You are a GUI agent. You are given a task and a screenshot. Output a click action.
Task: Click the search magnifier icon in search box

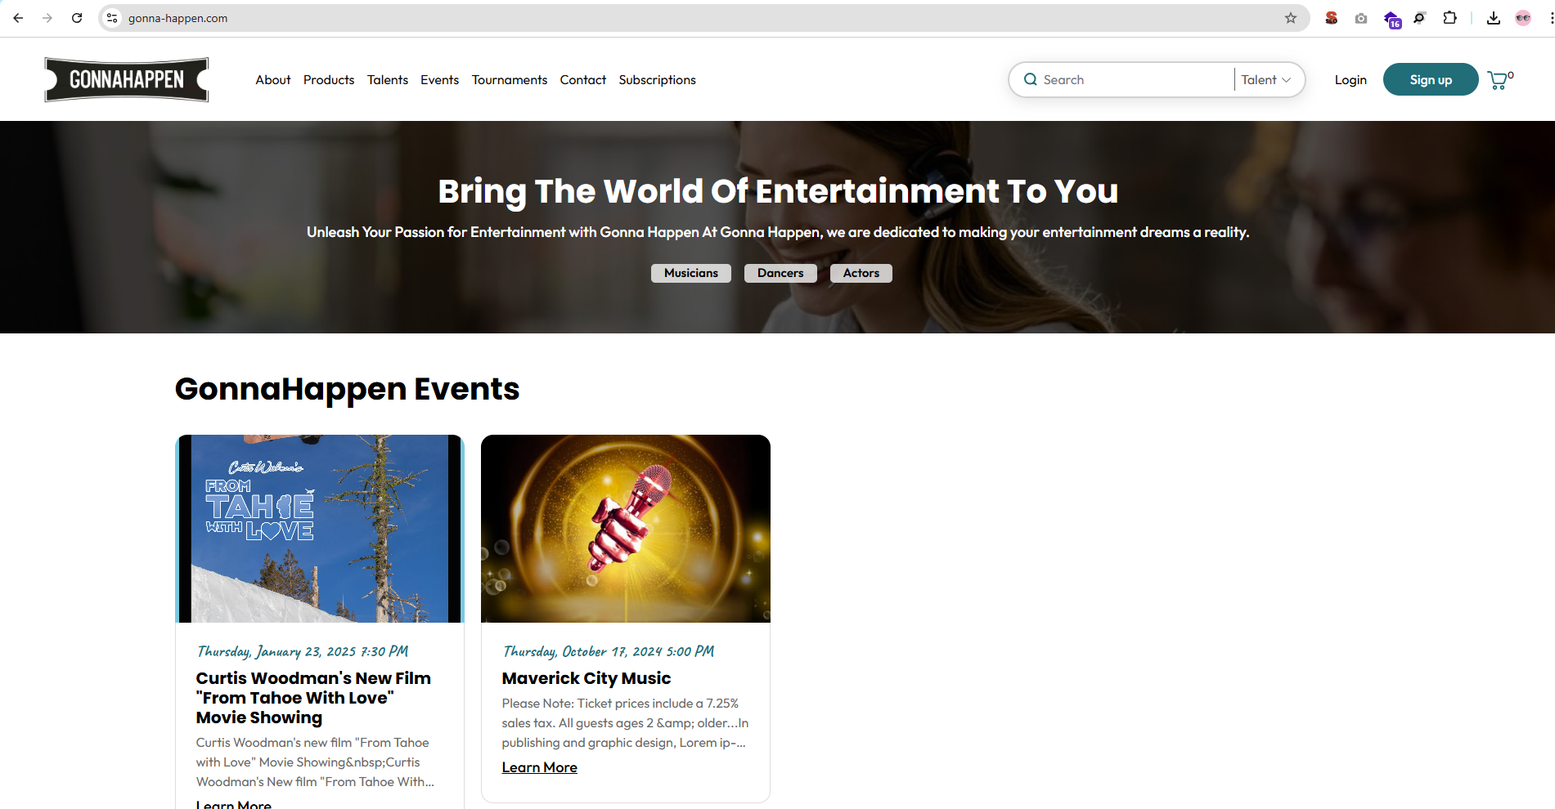click(1031, 79)
